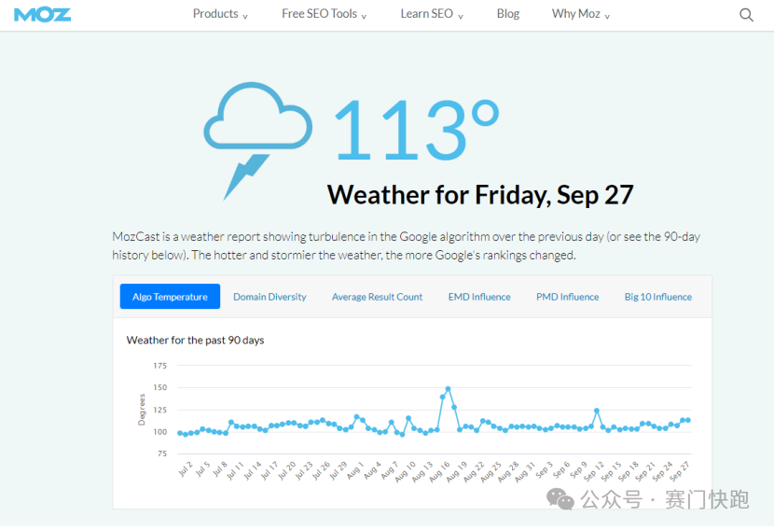The height and width of the screenshot is (530, 774).
Task: Switch to the PMD Influence tab
Action: [567, 297]
